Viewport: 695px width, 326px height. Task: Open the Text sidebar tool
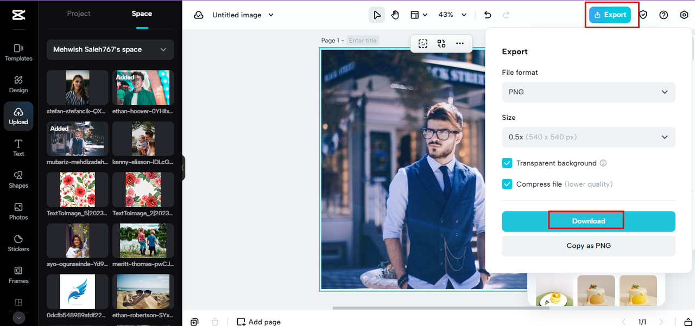(18, 148)
